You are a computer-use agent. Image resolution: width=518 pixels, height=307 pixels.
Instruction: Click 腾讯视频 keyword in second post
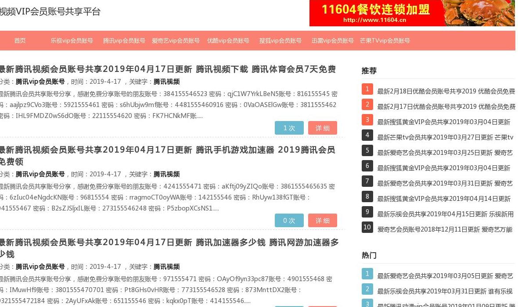[166, 174]
